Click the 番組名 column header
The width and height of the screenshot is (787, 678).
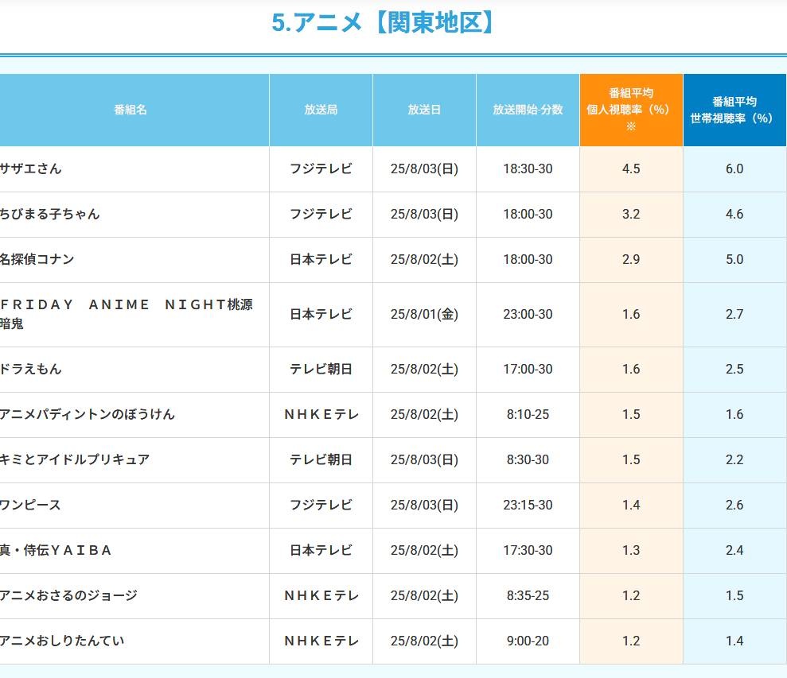click(x=131, y=110)
